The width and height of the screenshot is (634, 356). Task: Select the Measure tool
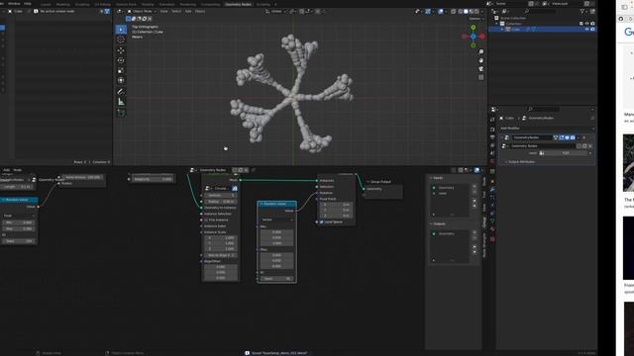[121, 102]
